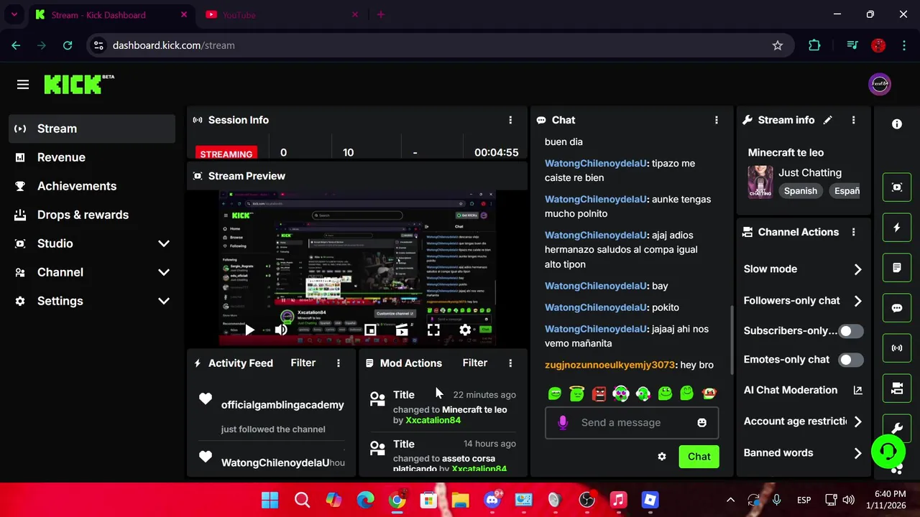Open Achievements in the sidebar

pyautogui.click(x=93, y=186)
